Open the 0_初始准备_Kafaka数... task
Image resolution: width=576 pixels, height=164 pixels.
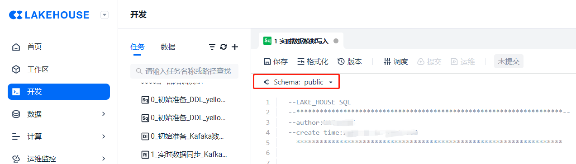[x=183, y=136]
